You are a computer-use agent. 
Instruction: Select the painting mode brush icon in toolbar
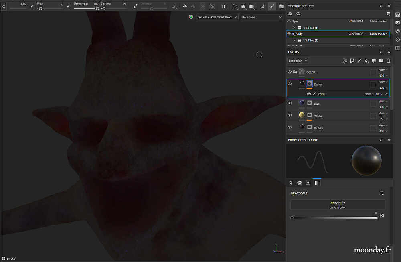(x=272, y=6)
